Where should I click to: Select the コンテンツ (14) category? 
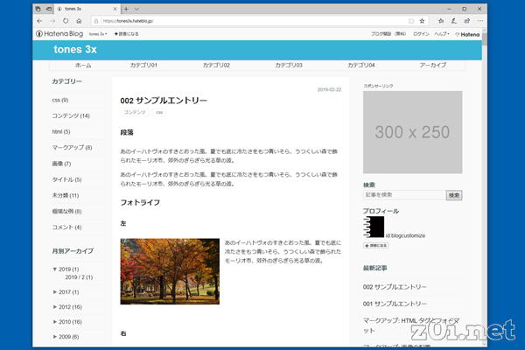click(x=71, y=115)
